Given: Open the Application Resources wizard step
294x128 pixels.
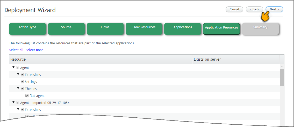Looking at the screenshot, I should pos(221,29).
